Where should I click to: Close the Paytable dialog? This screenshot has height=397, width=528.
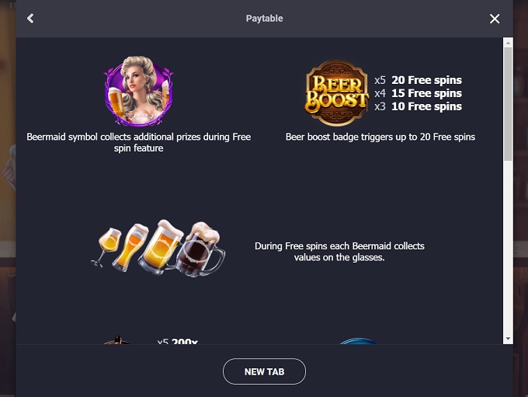495,19
